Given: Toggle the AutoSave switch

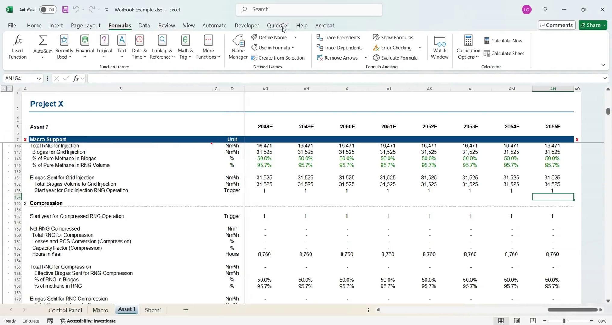Looking at the screenshot, I should 48,10.
